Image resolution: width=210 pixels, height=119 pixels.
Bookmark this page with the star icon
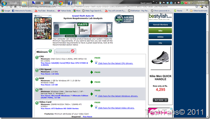197,7
